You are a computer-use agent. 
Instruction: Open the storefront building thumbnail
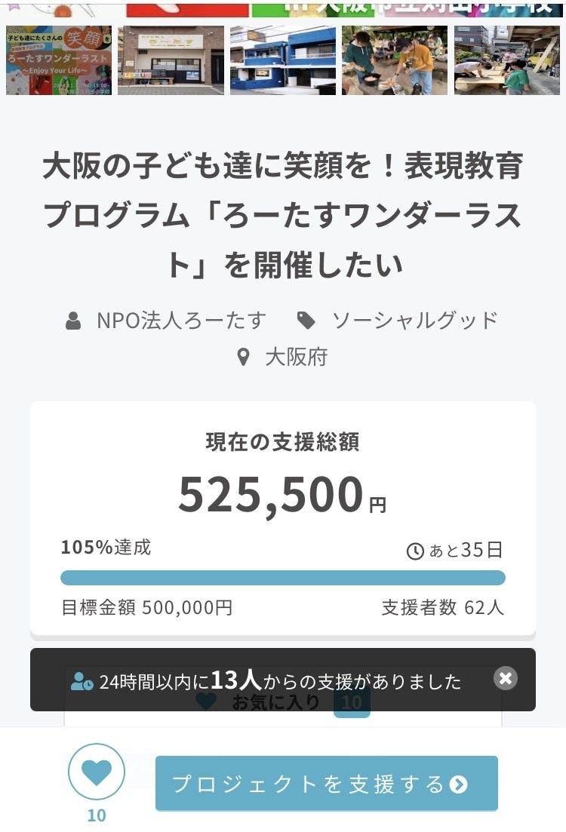click(x=171, y=60)
